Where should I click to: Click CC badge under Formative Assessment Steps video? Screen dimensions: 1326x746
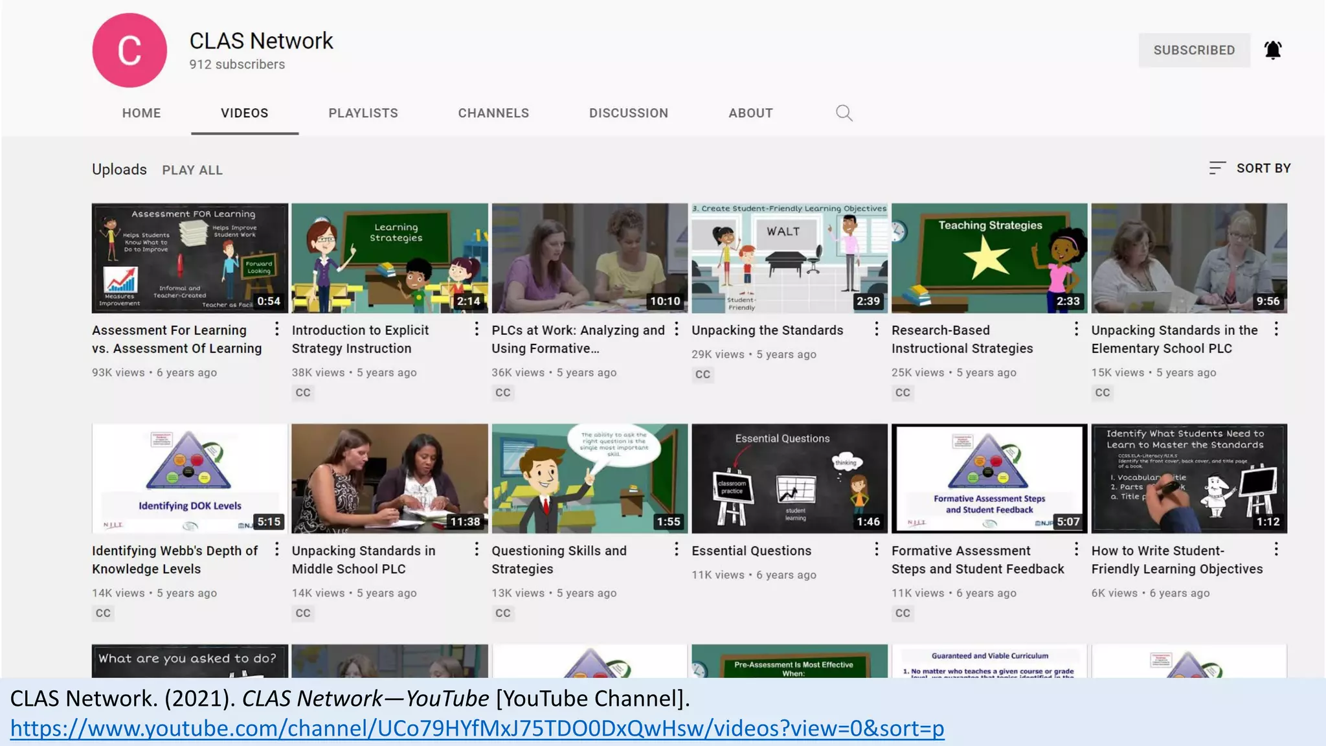point(903,613)
